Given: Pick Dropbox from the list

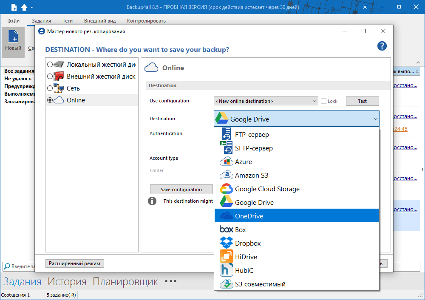Looking at the screenshot, I should [297, 243].
